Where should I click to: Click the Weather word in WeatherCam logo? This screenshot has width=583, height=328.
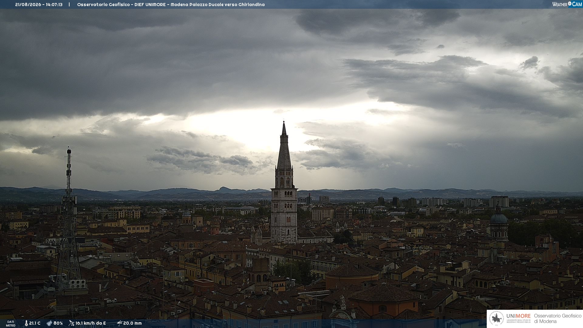click(x=560, y=4)
